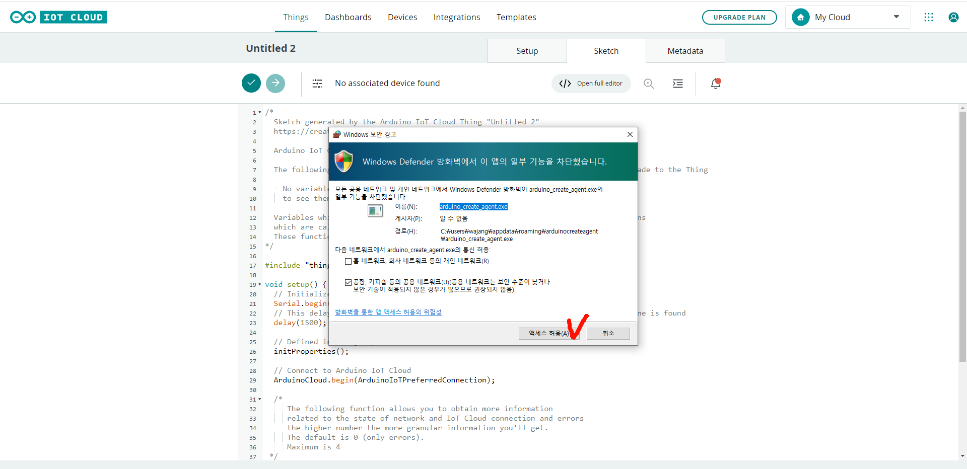Open the board settings sliders icon
Image resolution: width=967 pixels, height=469 pixels.
click(317, 84)
